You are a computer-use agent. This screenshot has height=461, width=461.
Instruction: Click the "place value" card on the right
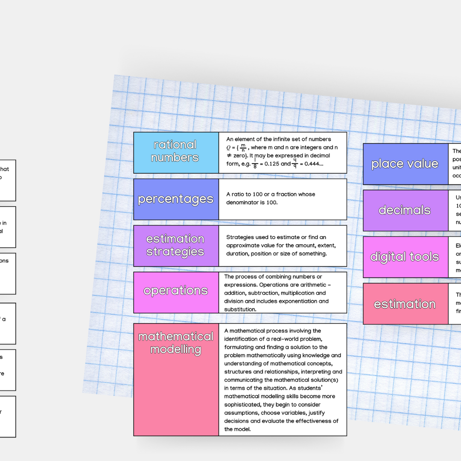405,163
